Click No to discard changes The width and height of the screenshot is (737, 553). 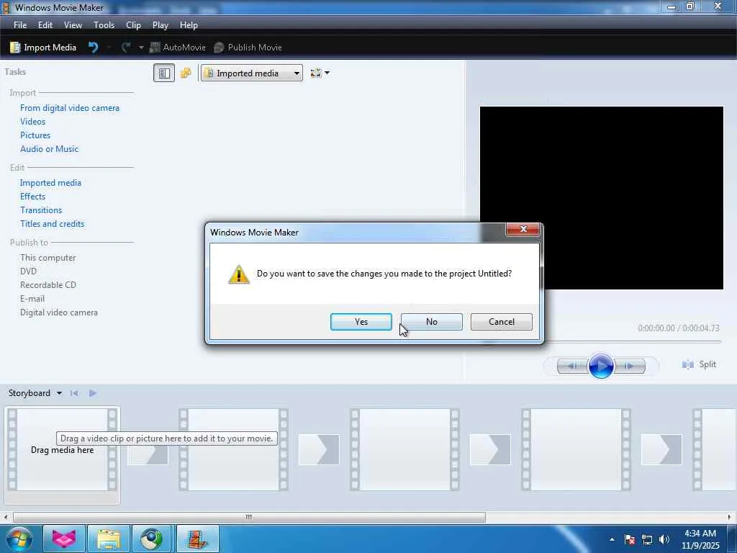(432, 322)
